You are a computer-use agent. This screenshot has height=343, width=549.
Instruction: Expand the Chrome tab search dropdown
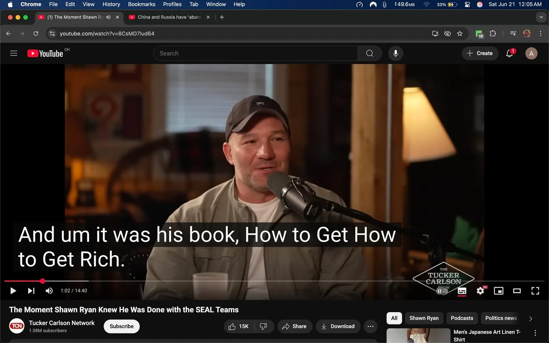(541, 17)
